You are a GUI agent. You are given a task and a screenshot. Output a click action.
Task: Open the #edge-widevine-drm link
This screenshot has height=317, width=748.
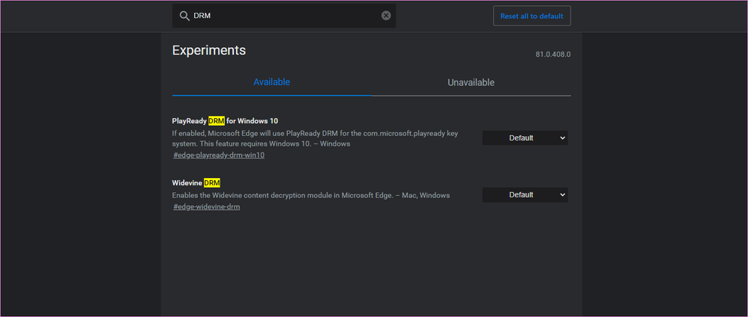(x=206, y=207)
